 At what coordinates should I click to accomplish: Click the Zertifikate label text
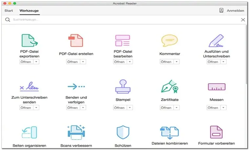[x=170, y=100]
